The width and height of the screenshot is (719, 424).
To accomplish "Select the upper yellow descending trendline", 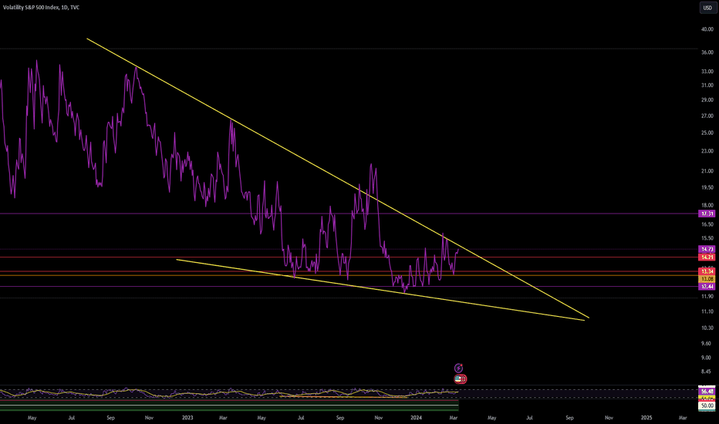I will [337, 178].
